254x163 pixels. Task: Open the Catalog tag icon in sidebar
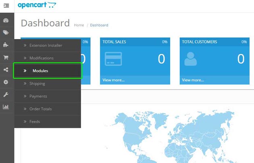[x=6, y=33]
